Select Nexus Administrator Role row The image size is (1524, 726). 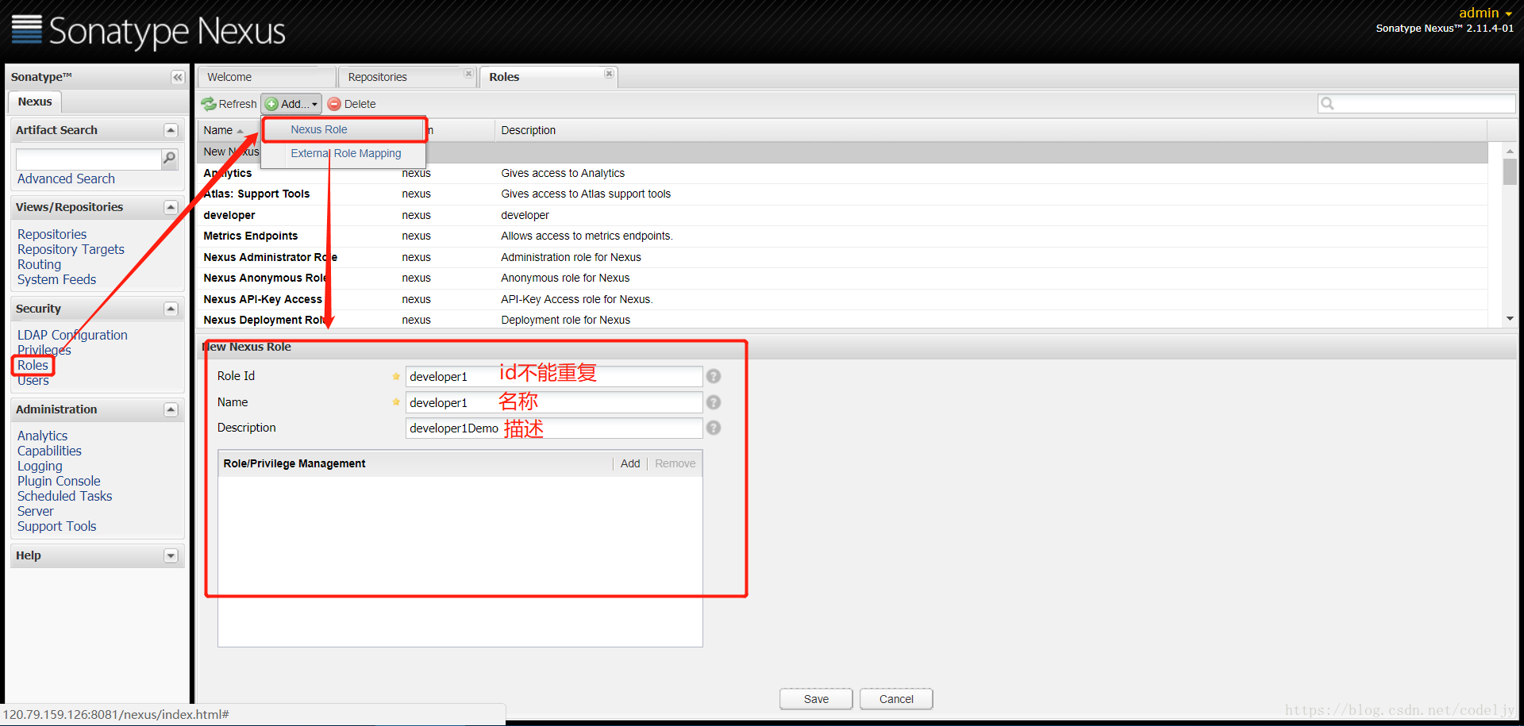pyautogui.click(x=842, y=257)
